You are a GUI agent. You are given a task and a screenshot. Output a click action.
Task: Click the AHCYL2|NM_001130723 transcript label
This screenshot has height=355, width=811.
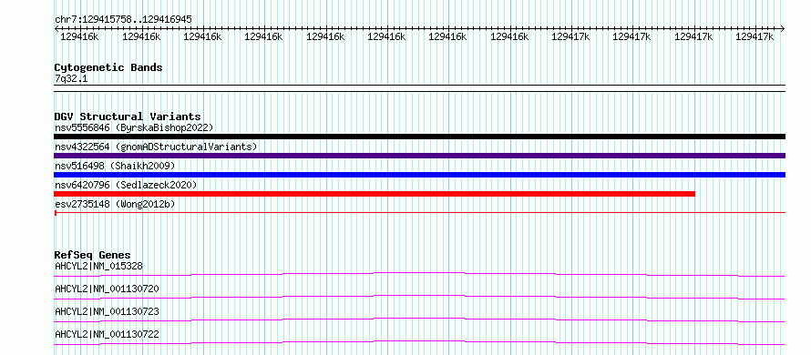tap(107, 311)
